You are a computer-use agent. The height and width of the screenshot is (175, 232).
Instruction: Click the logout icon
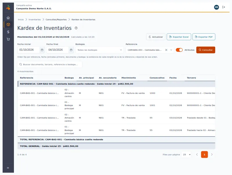224,7
